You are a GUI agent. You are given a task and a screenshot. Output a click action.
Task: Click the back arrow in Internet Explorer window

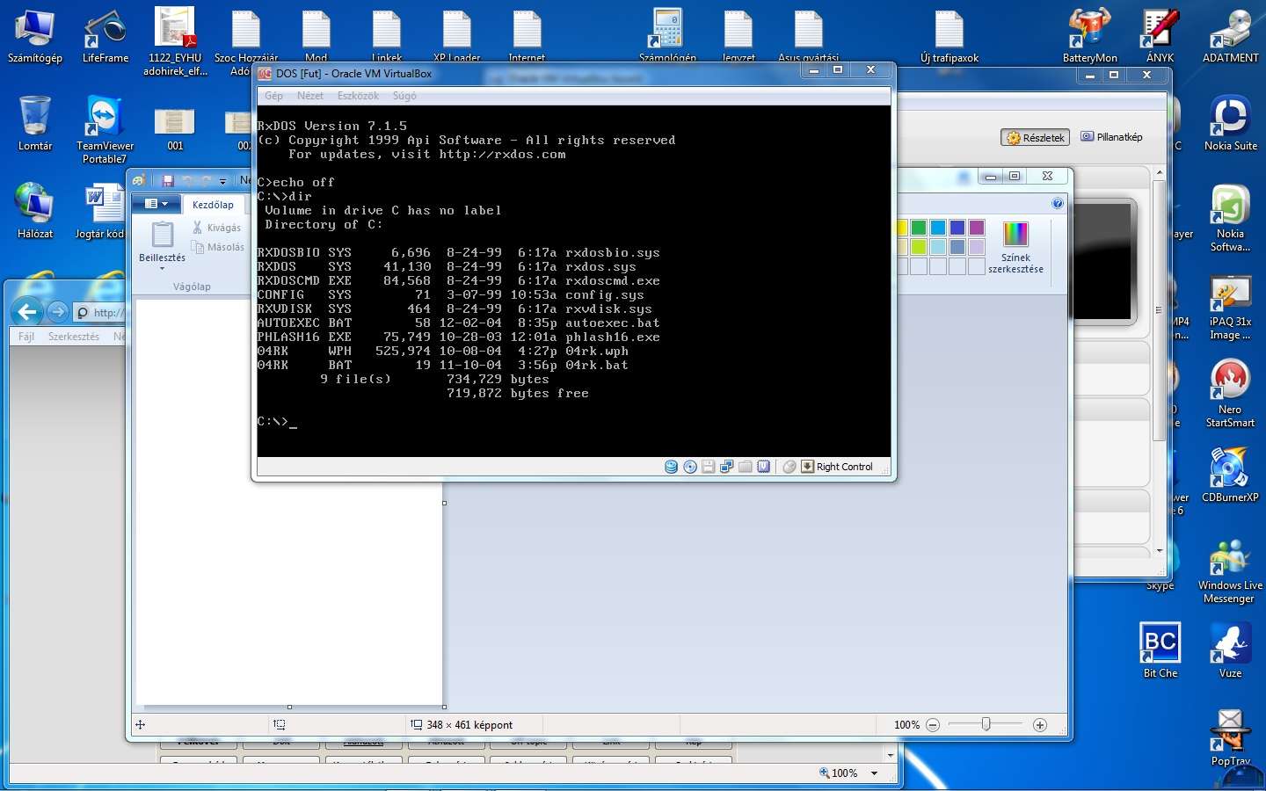[27, 311]
